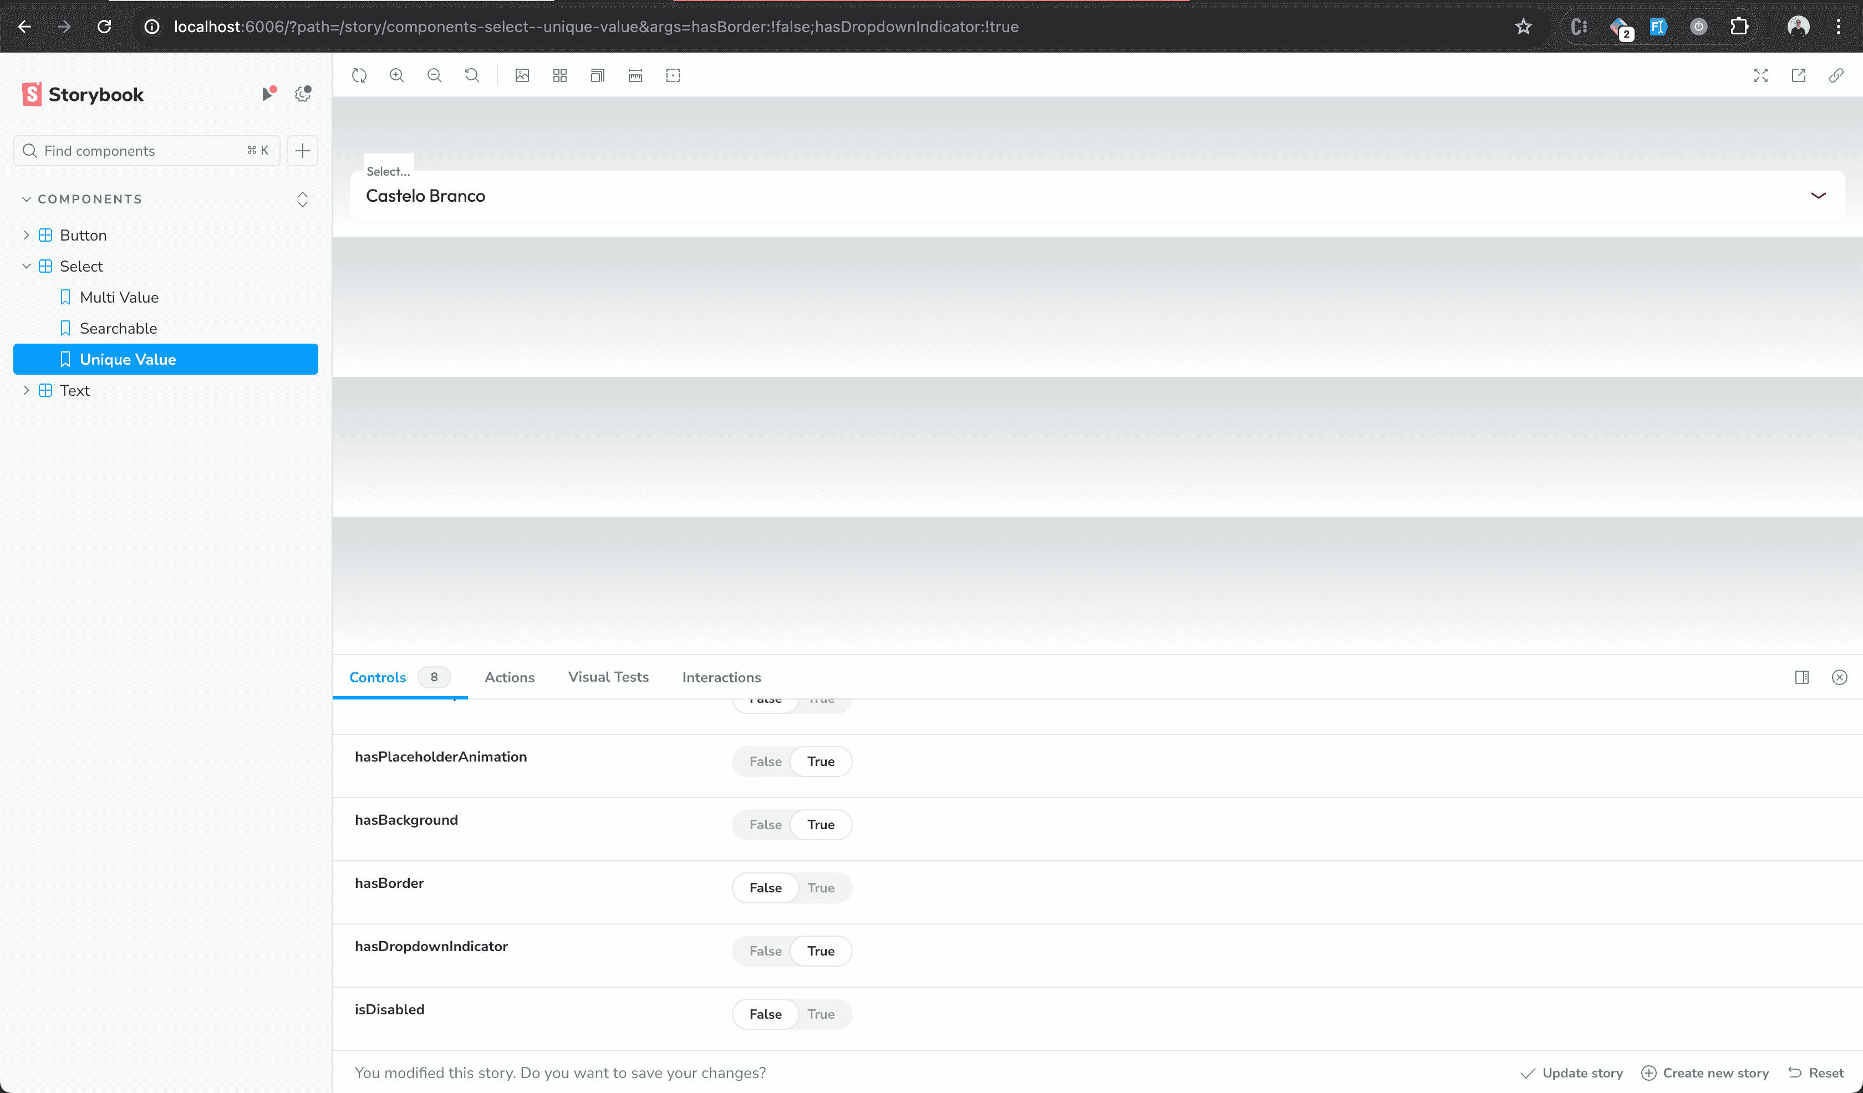Click the Update story button
Viewport: 1863px width, 1093px height.
click(1572, 1072)
